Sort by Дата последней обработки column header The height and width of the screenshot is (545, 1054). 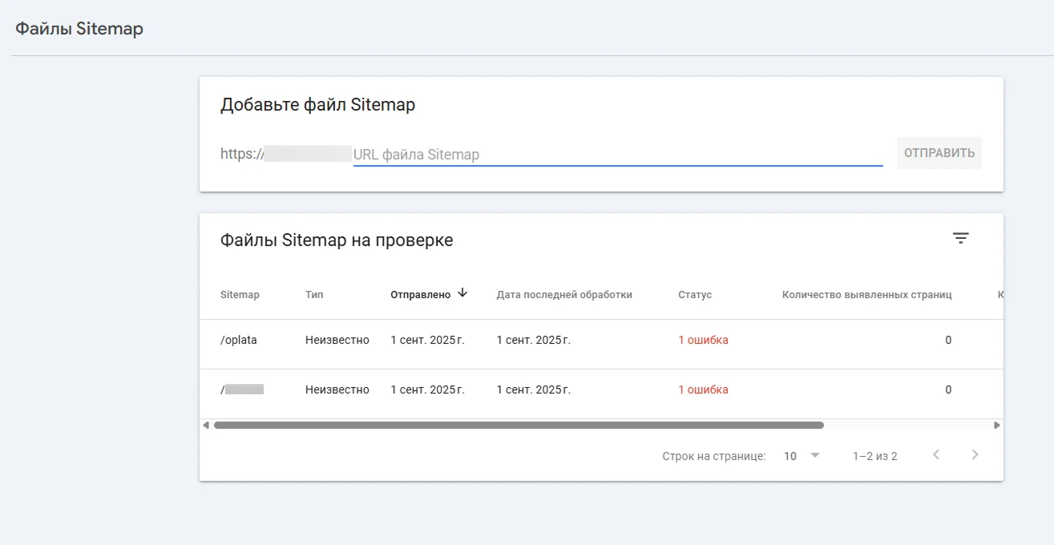[564, 295]
